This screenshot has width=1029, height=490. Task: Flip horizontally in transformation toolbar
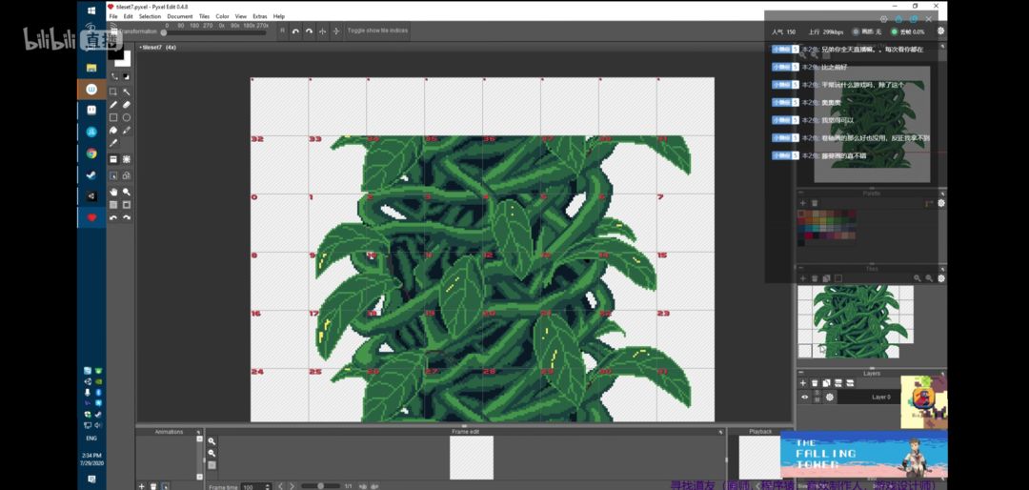coord(322,31)
